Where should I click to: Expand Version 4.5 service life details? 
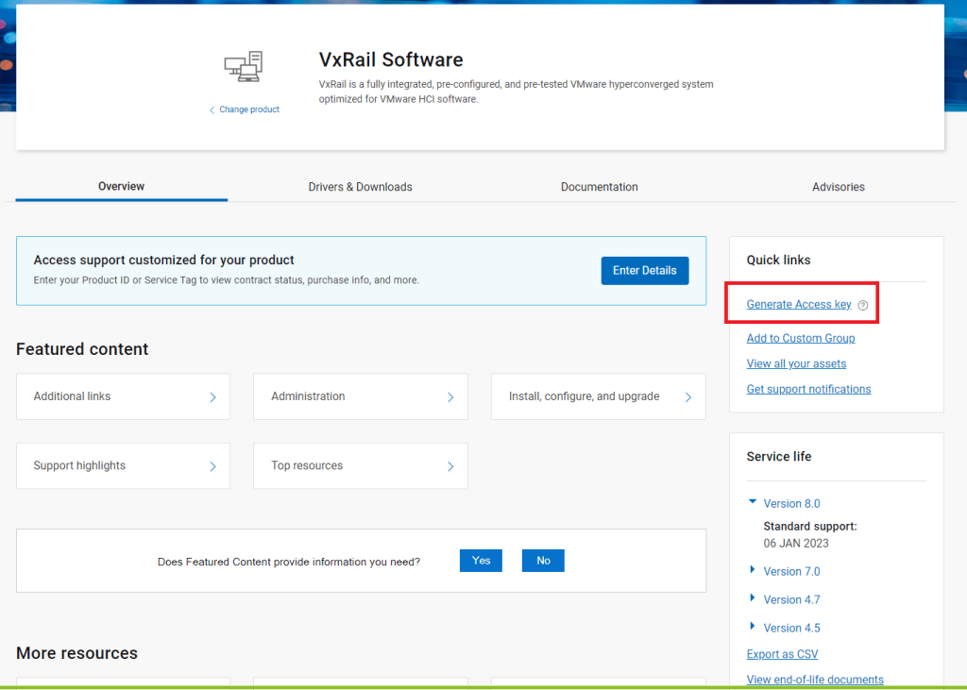pos(753,627)
